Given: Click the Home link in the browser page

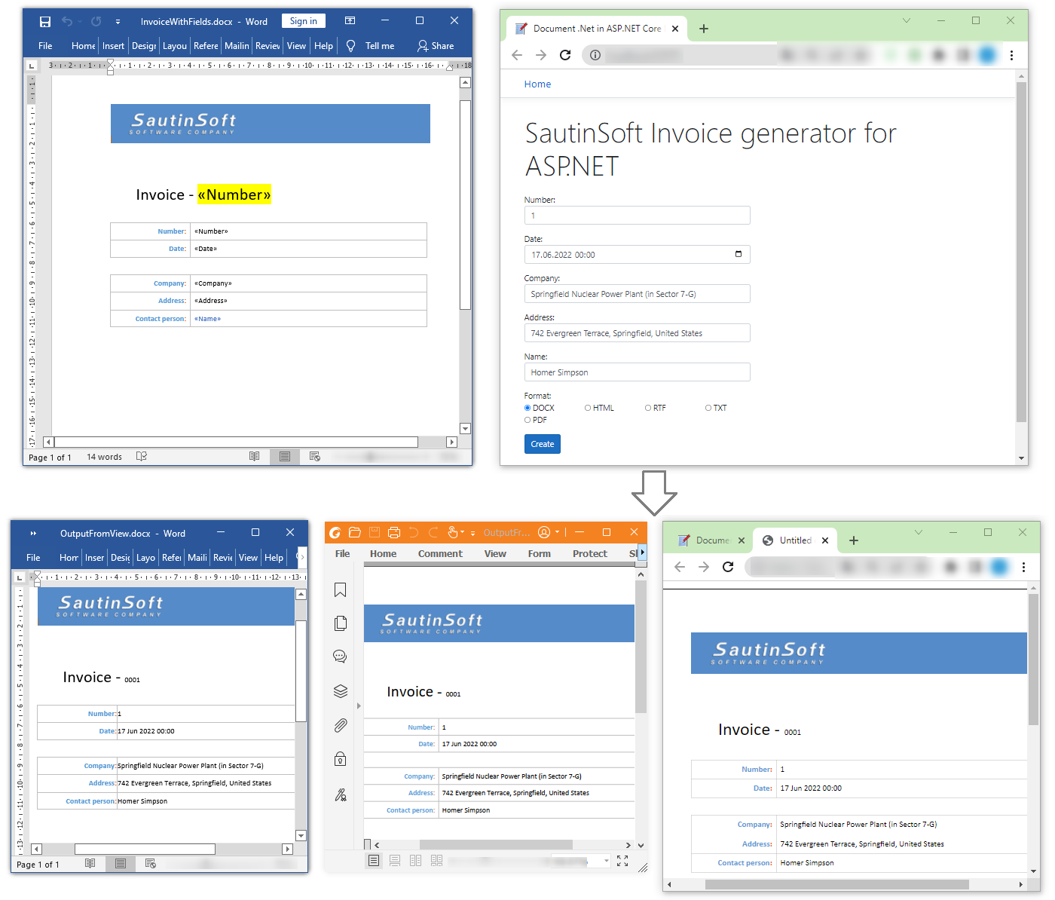Looking at the screenshot, I should click(x=537, y=84).
